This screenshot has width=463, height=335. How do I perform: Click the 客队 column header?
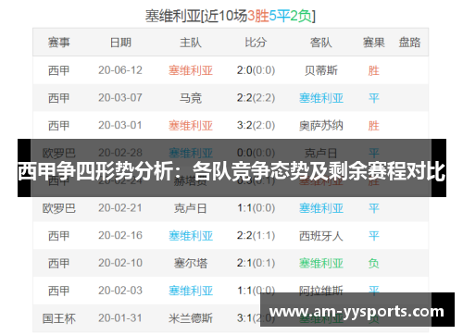321,43
